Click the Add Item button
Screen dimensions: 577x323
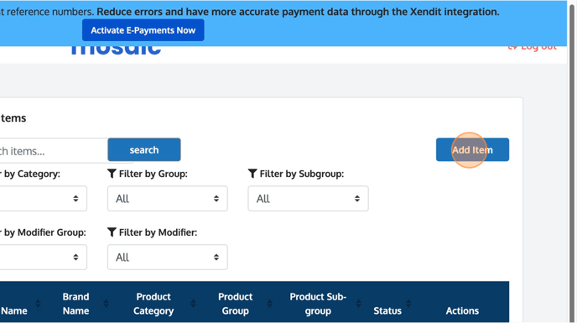(472, 150)
